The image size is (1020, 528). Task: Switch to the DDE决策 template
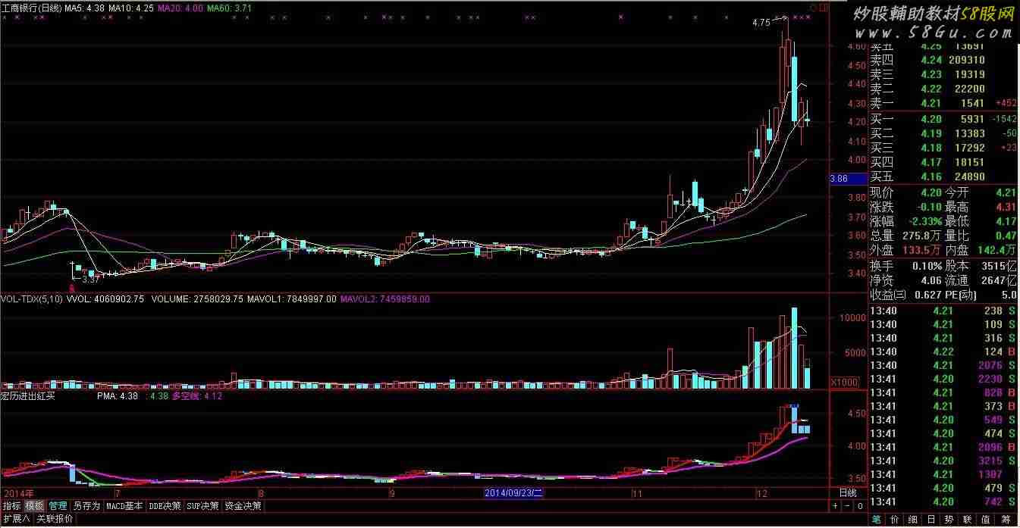coord(165,506)
